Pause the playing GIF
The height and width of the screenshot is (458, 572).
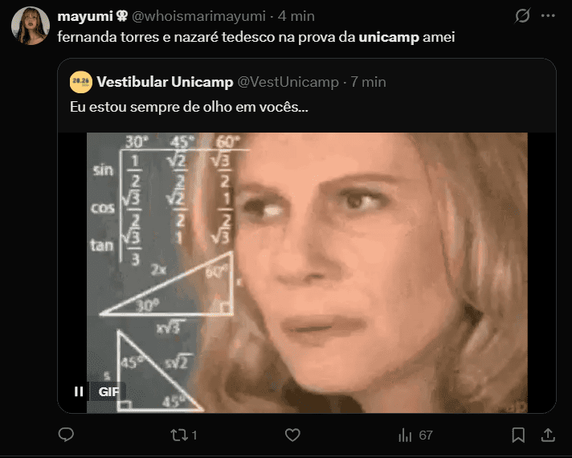point(79,391)
